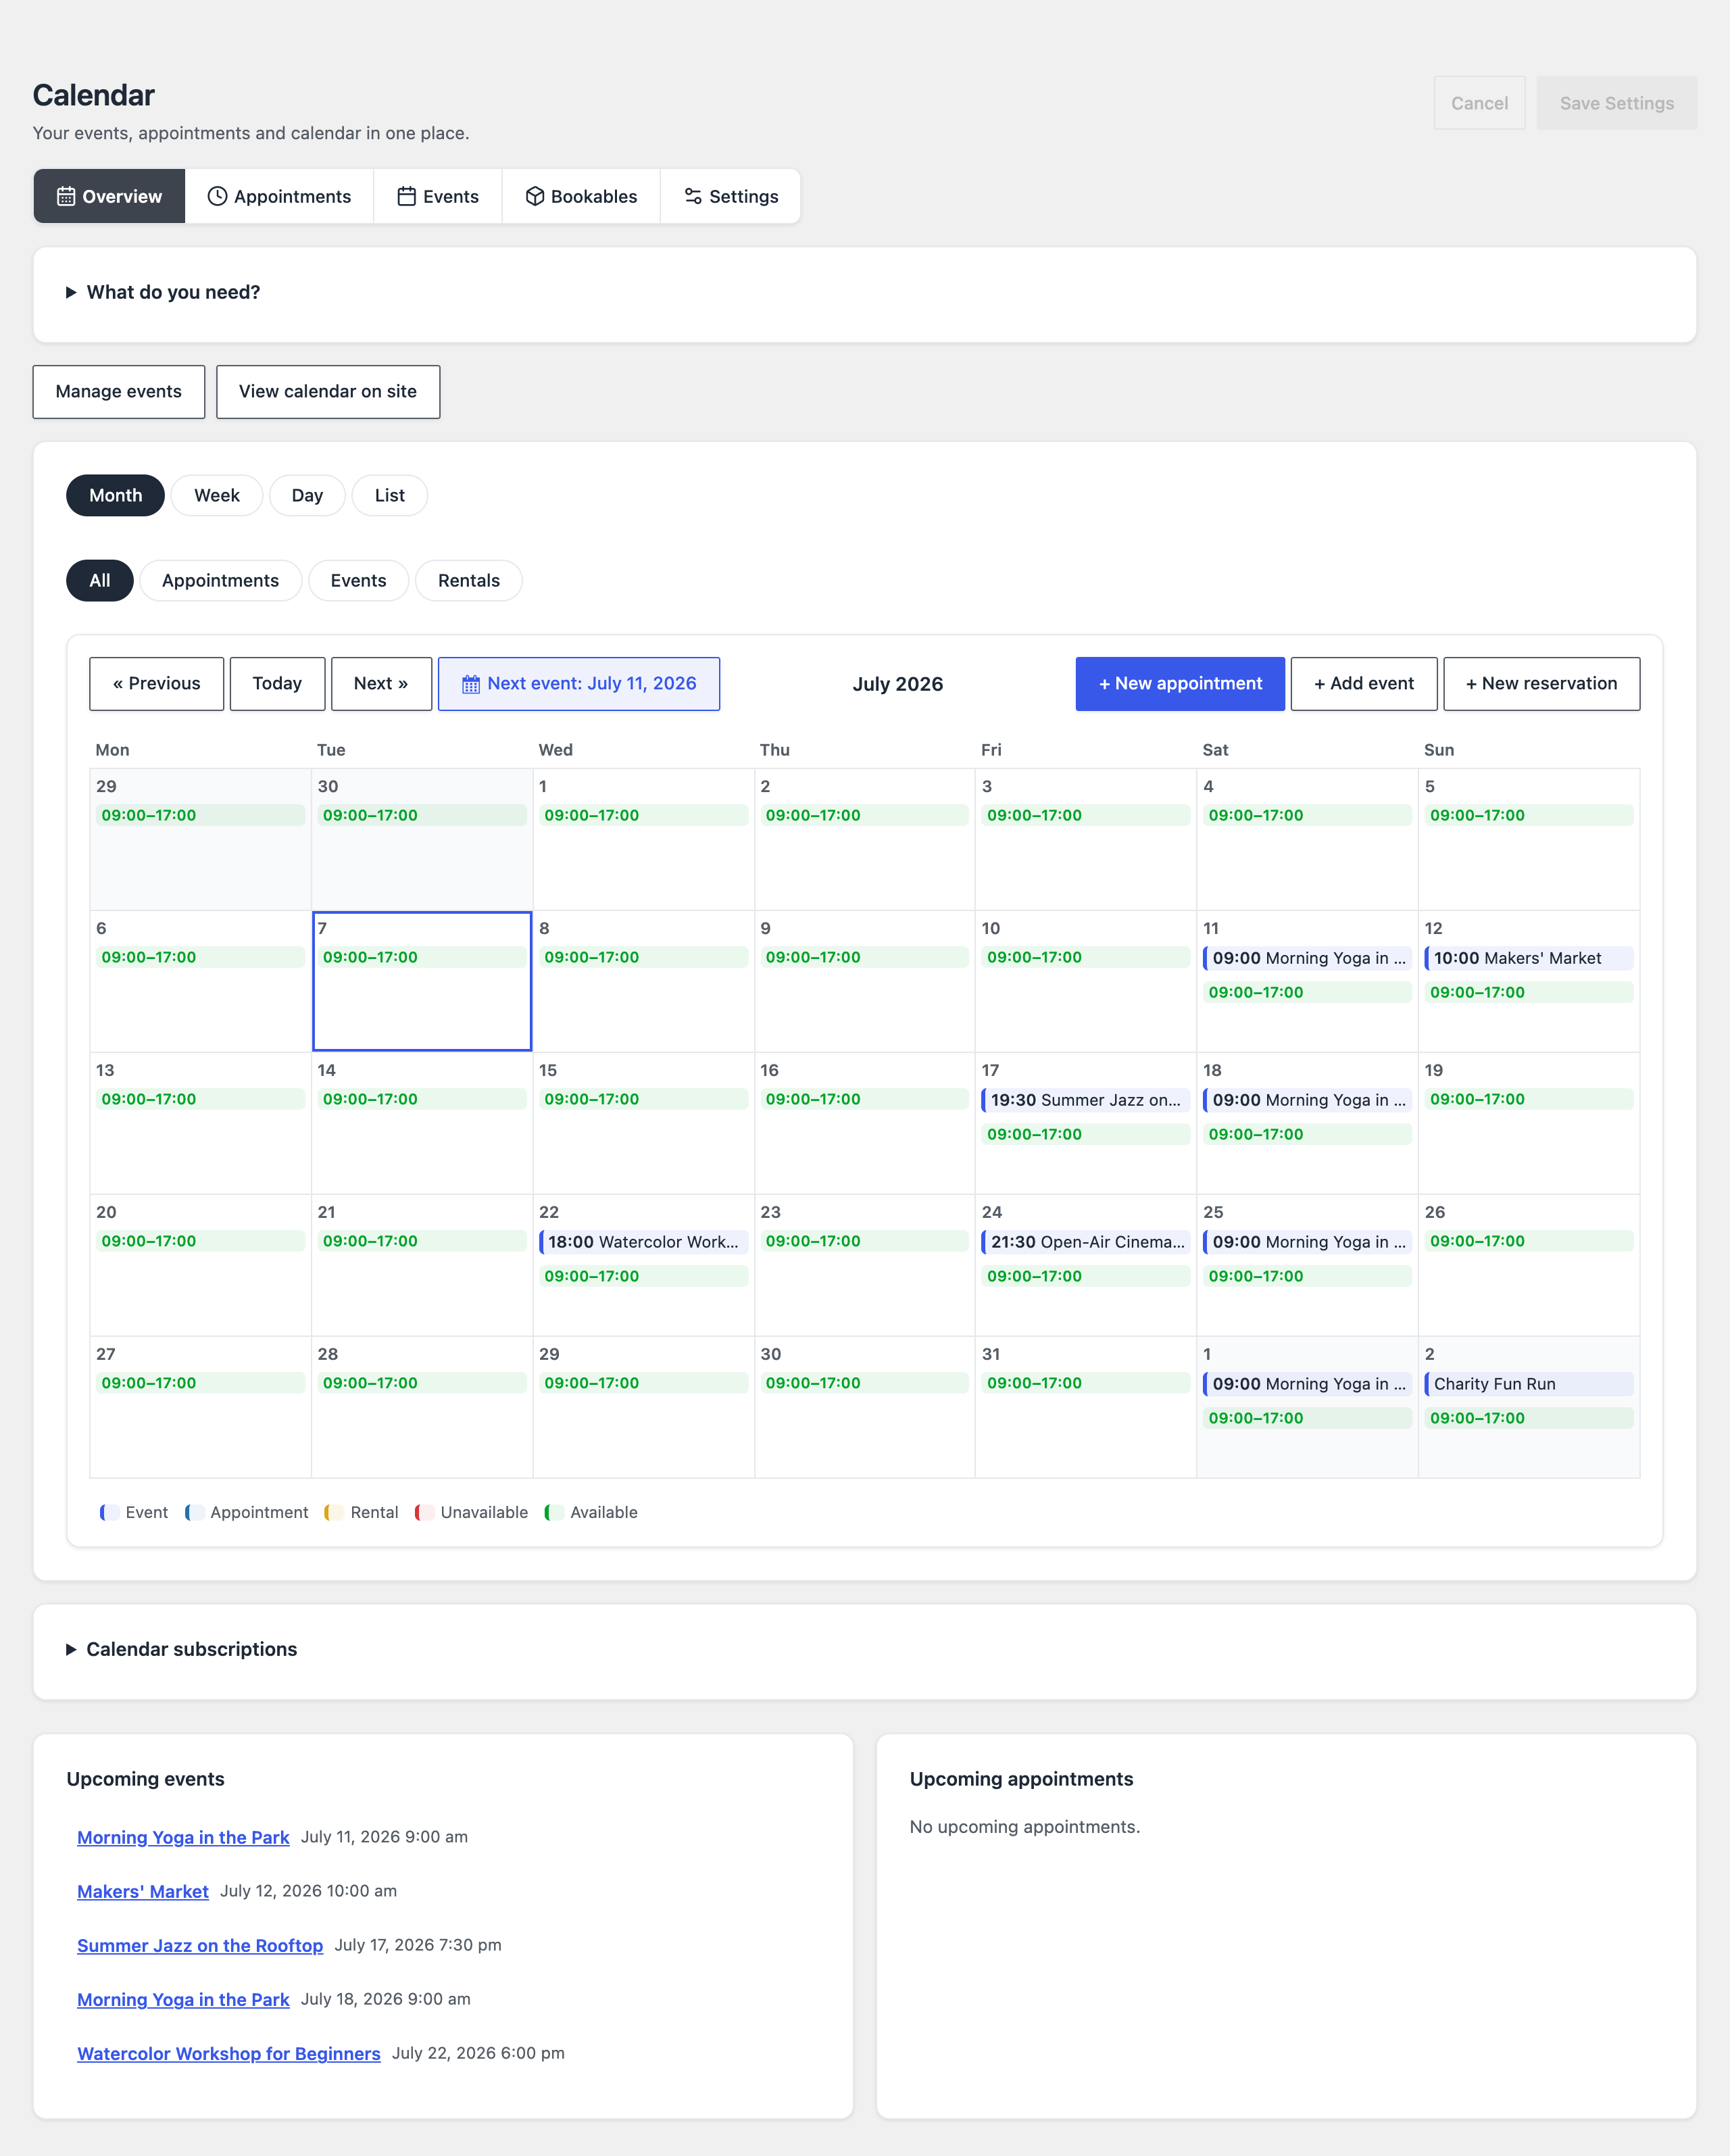
Task: Click the calendar icon beside Events tab
Action: point(407,196)
